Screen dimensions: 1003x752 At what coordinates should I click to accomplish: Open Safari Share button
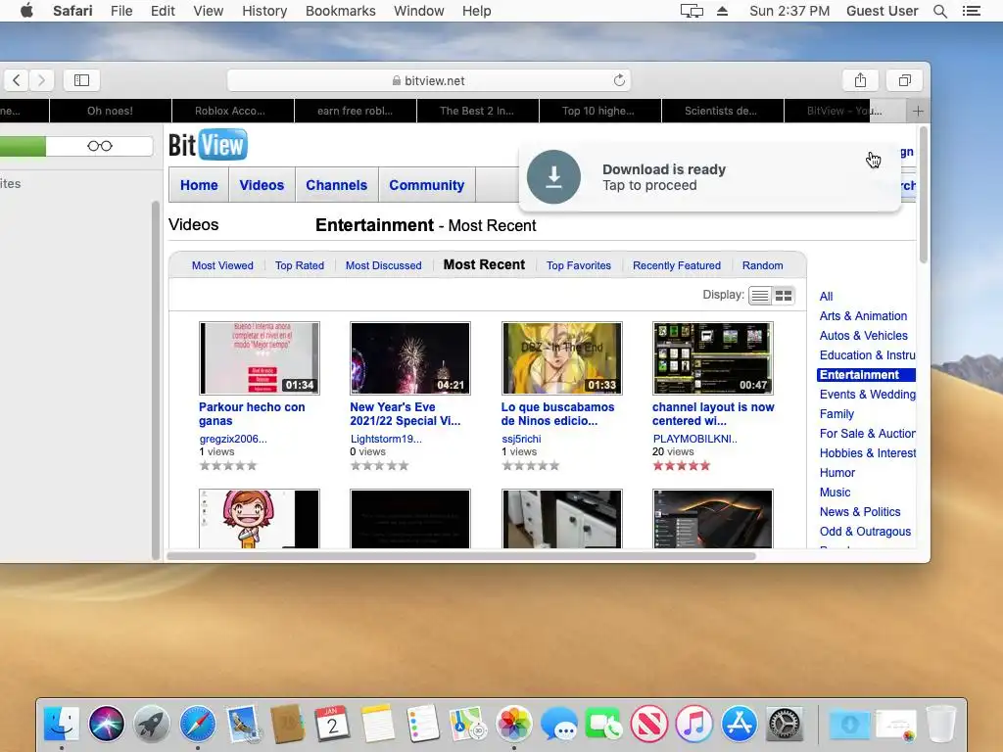[860, 80]
